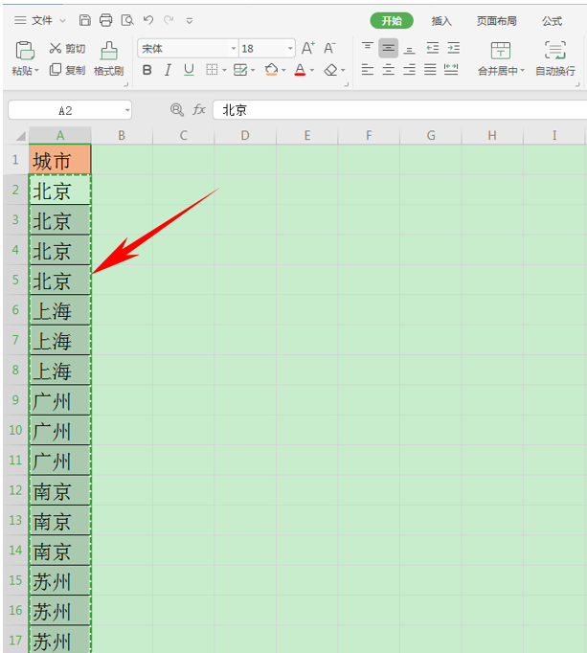Expand the font color dropdown arrow
Image resolution: width=587 pixels, height=653 pixels.
click(312, 70)
